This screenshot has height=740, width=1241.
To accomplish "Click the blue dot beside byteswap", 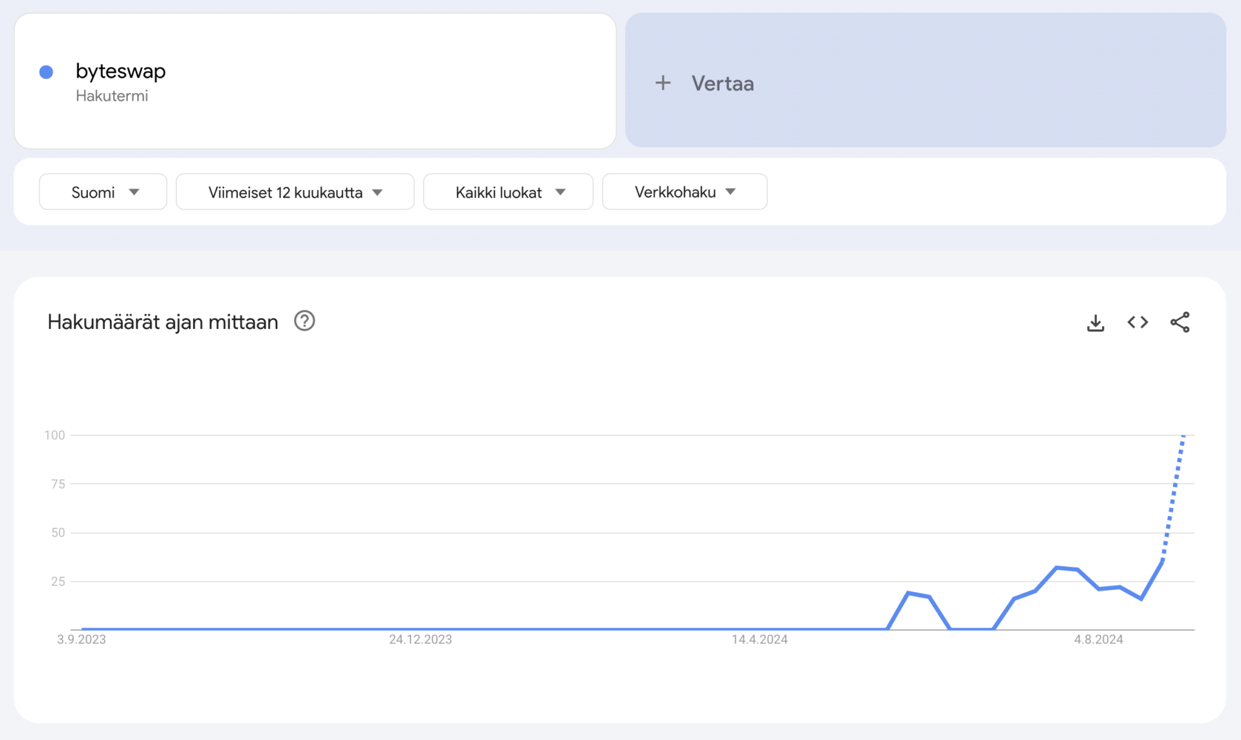I will point(46,71).
